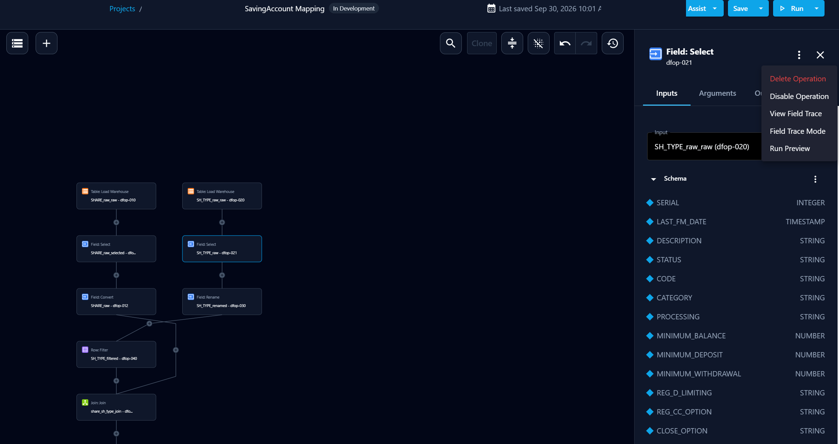The height and width of the screenshot is (444, 839).
Task: Switch to the Inputs tab
Action: 667,93
